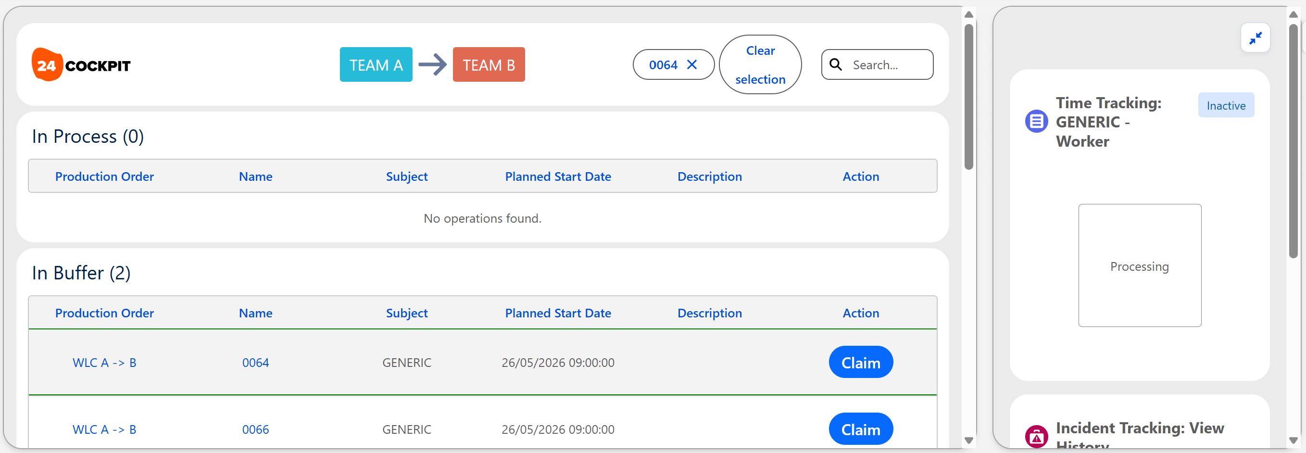Sort In Process by Subject column
1306x453 pixels.
pyautogui.click(x=407, y=176)
